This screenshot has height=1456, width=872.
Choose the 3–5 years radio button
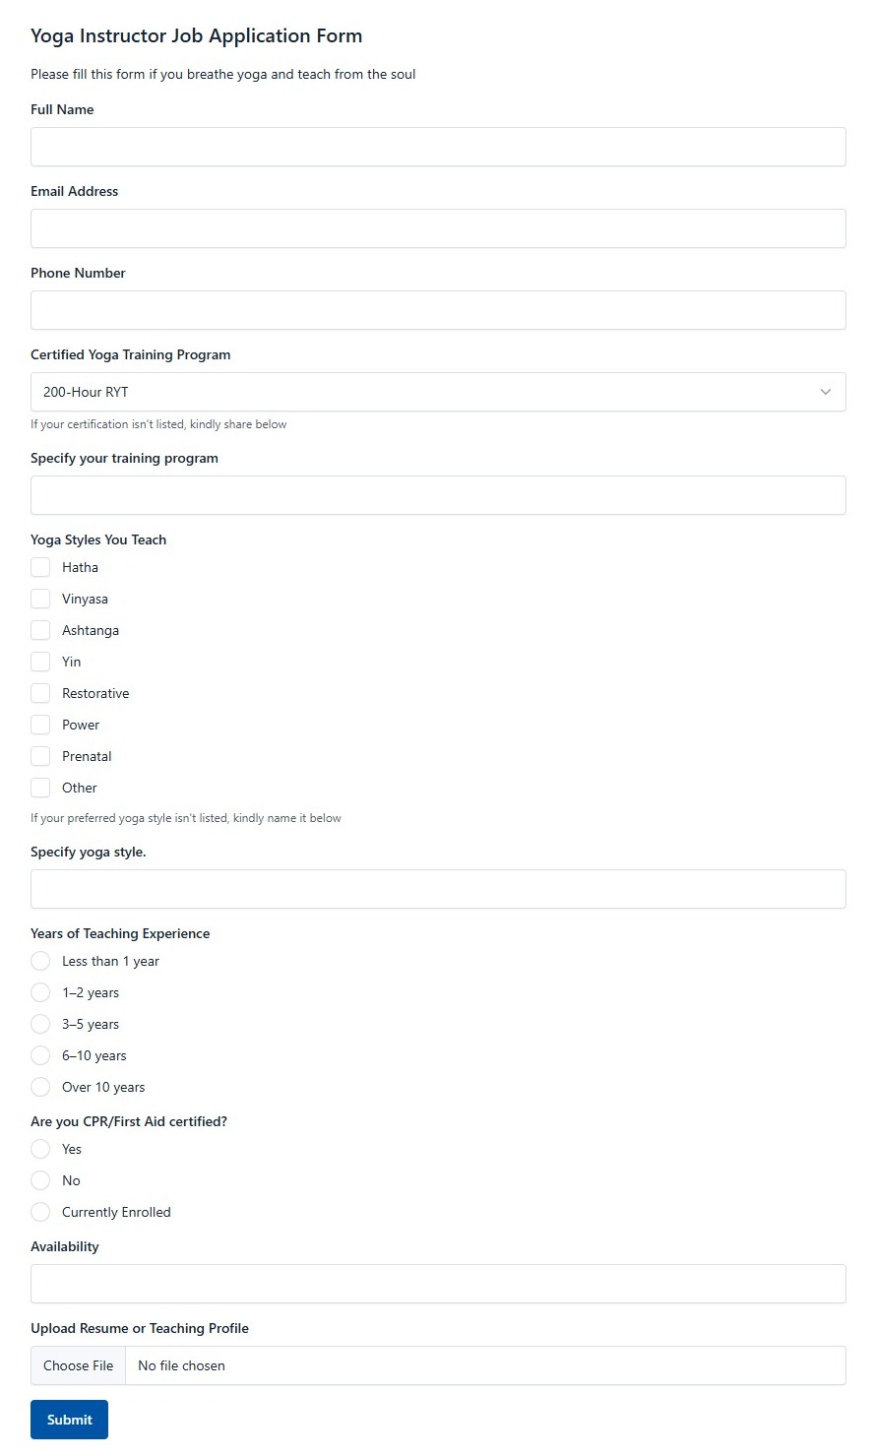tap(40, 1024)
